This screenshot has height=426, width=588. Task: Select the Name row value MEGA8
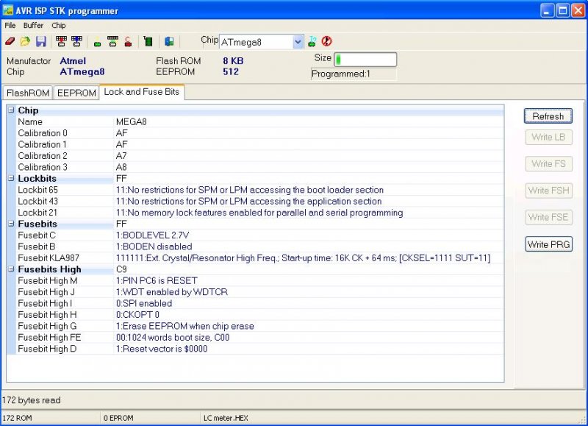pos(132,121)
